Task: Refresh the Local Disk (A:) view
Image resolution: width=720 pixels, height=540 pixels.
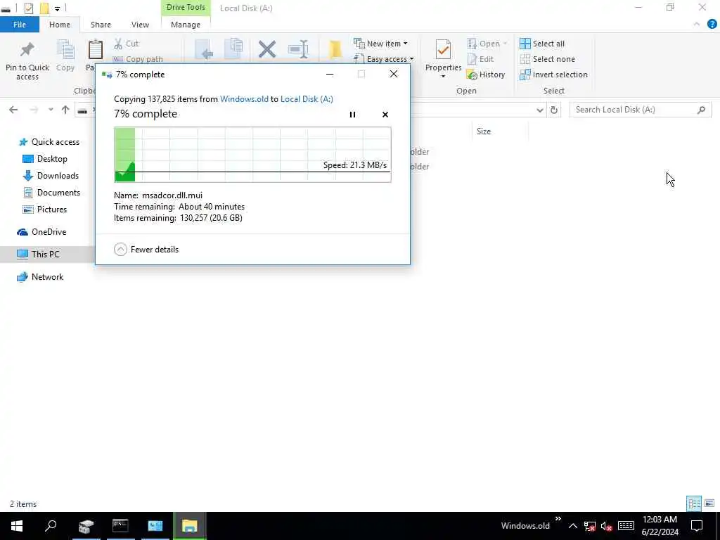Action: tap(554, 110)
